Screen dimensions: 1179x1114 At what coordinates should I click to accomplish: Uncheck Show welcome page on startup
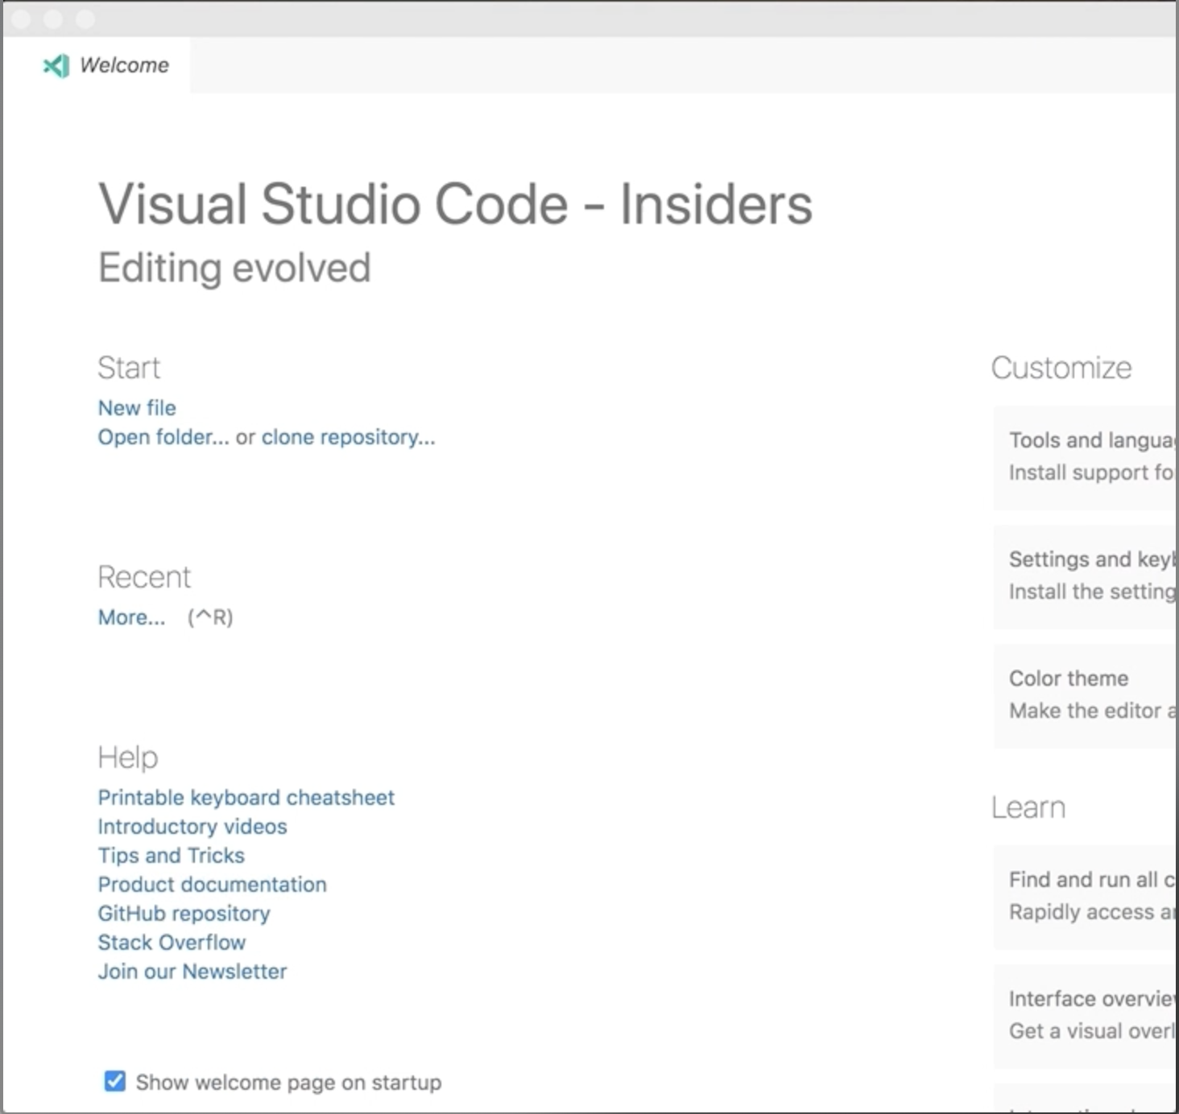[x=114, y=1082]
